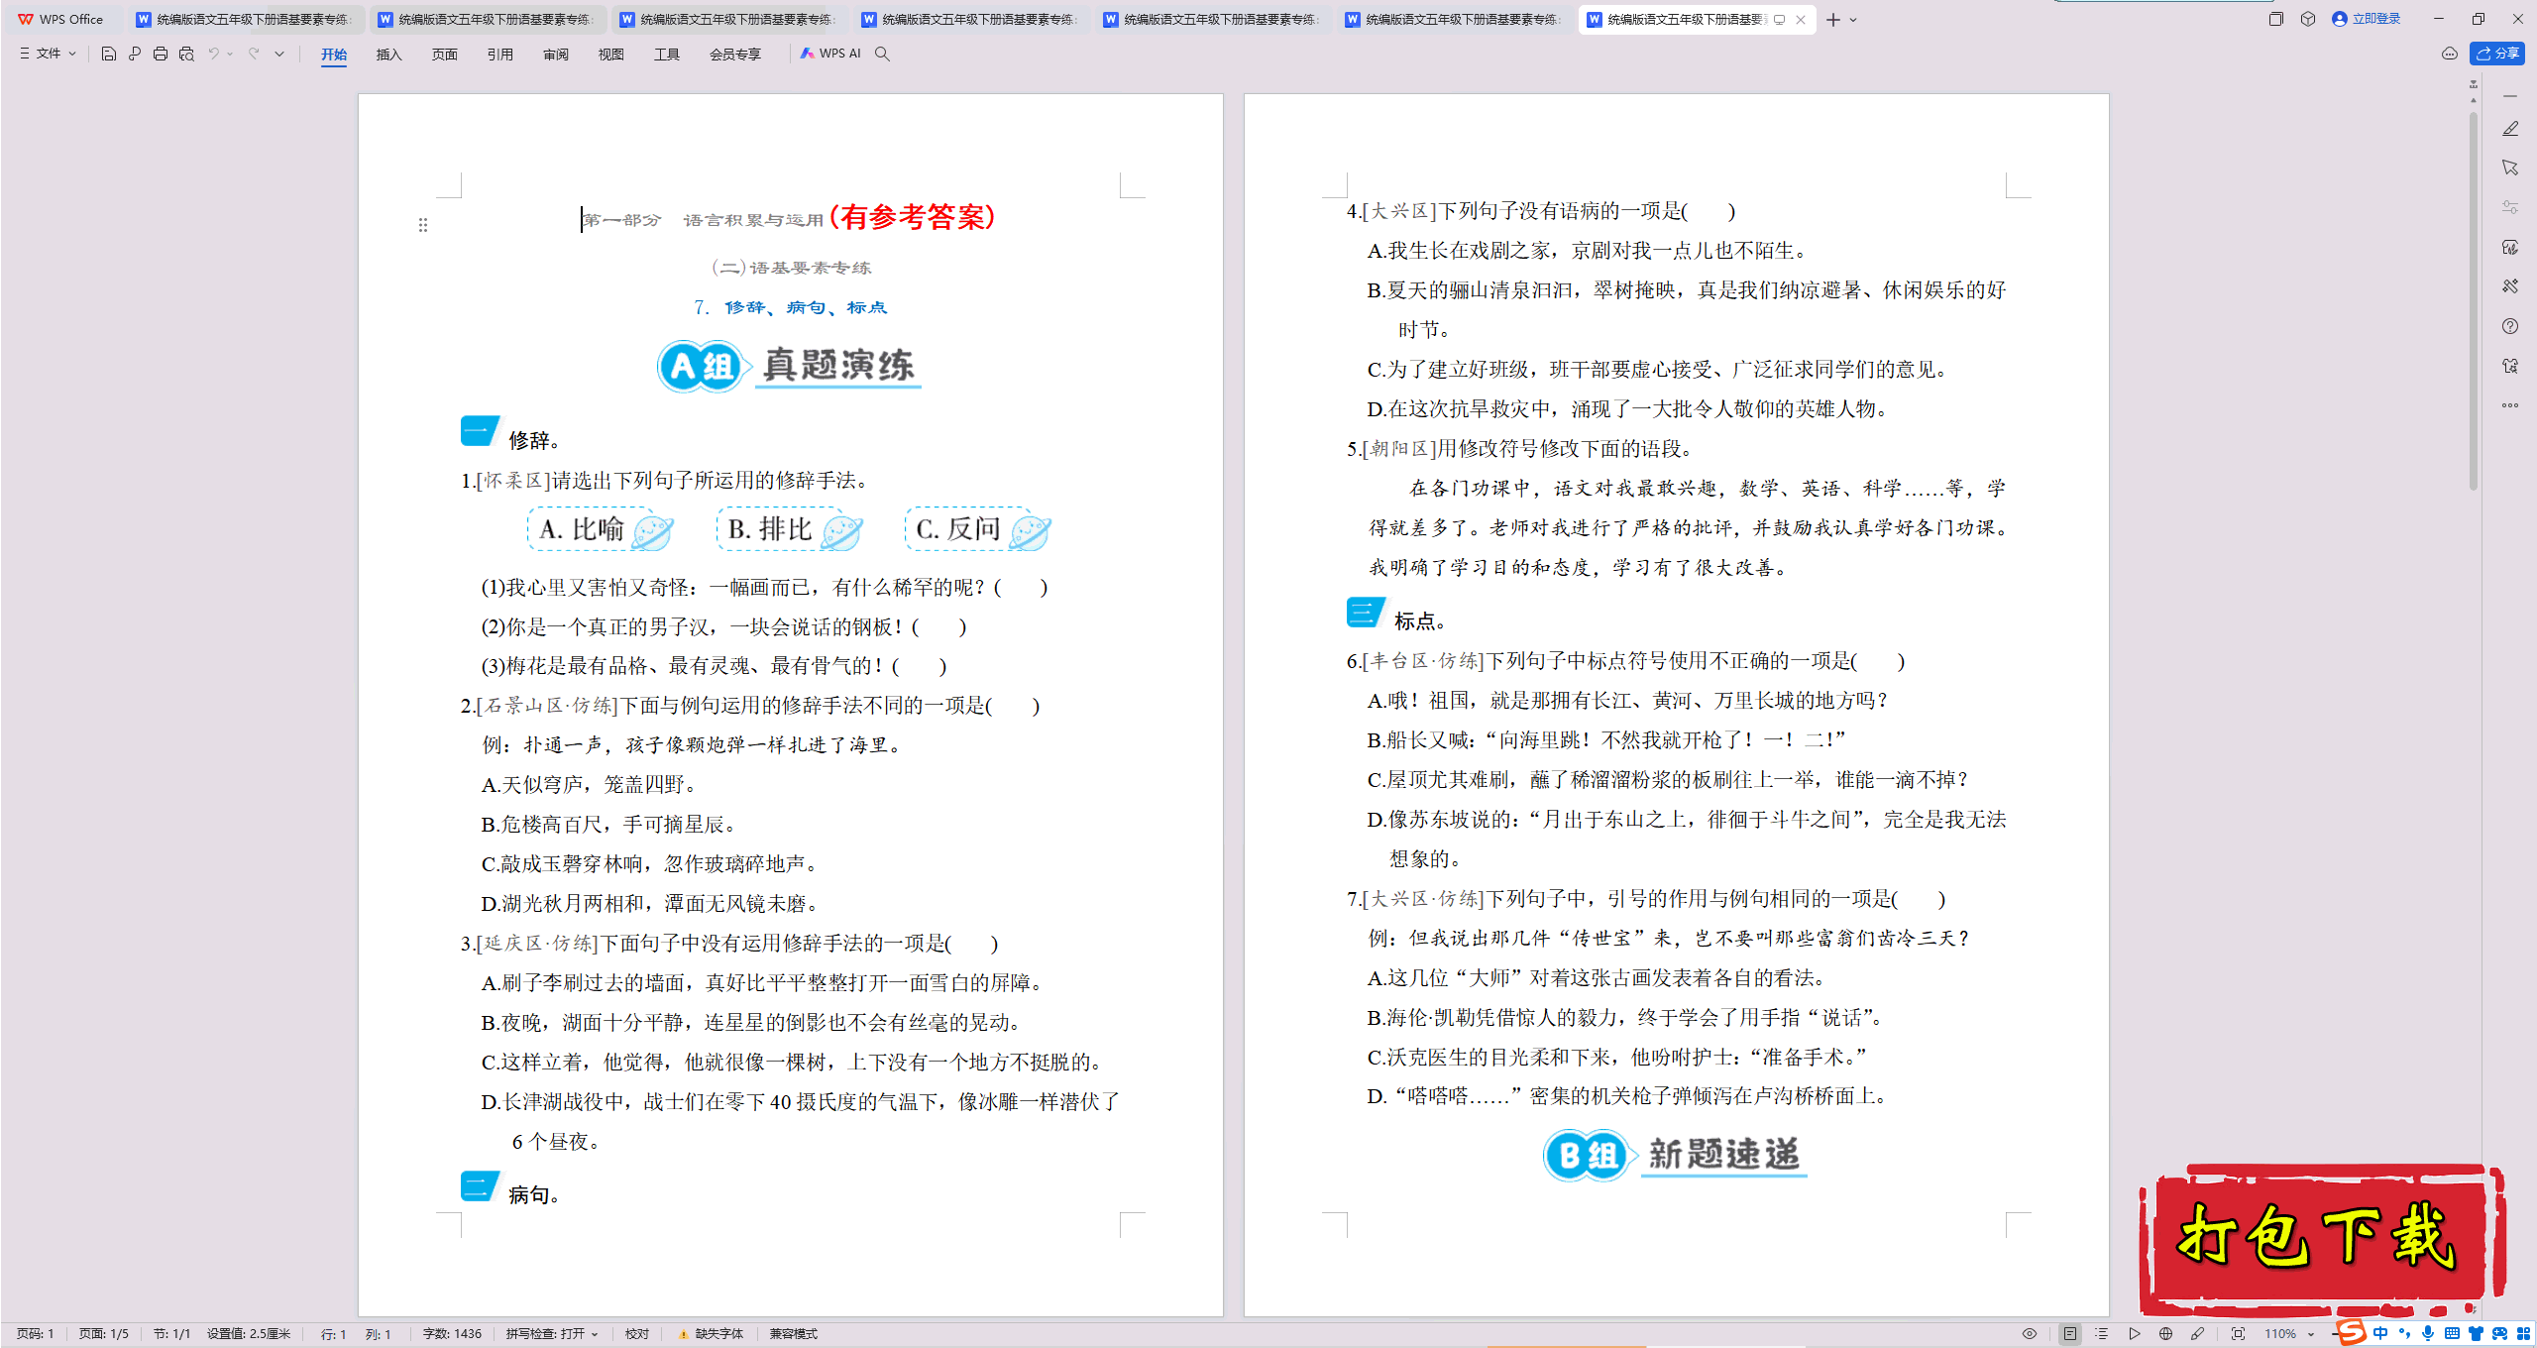
Task: Open the 页面 ribbon tab
Action: click(445, 55)
